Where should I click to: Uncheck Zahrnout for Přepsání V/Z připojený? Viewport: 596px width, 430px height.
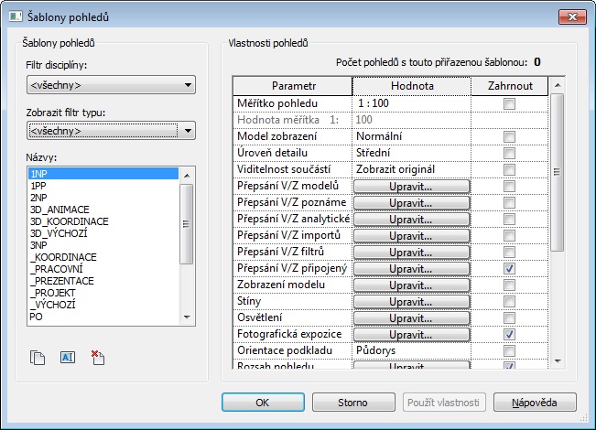click(x=509, y=268)
